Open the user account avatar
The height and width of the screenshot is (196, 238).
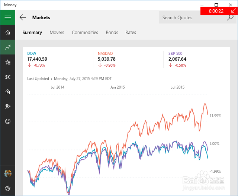8,173
